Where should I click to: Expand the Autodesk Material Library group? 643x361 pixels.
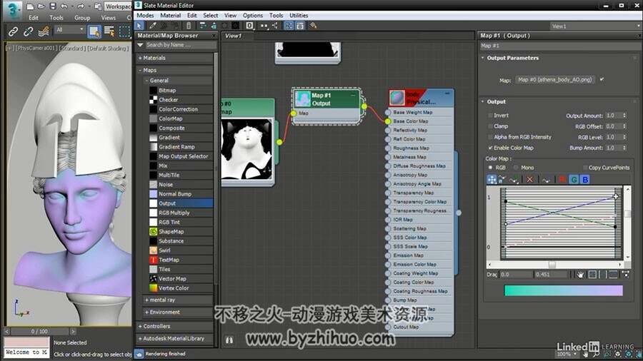click(x=140, y=339)
